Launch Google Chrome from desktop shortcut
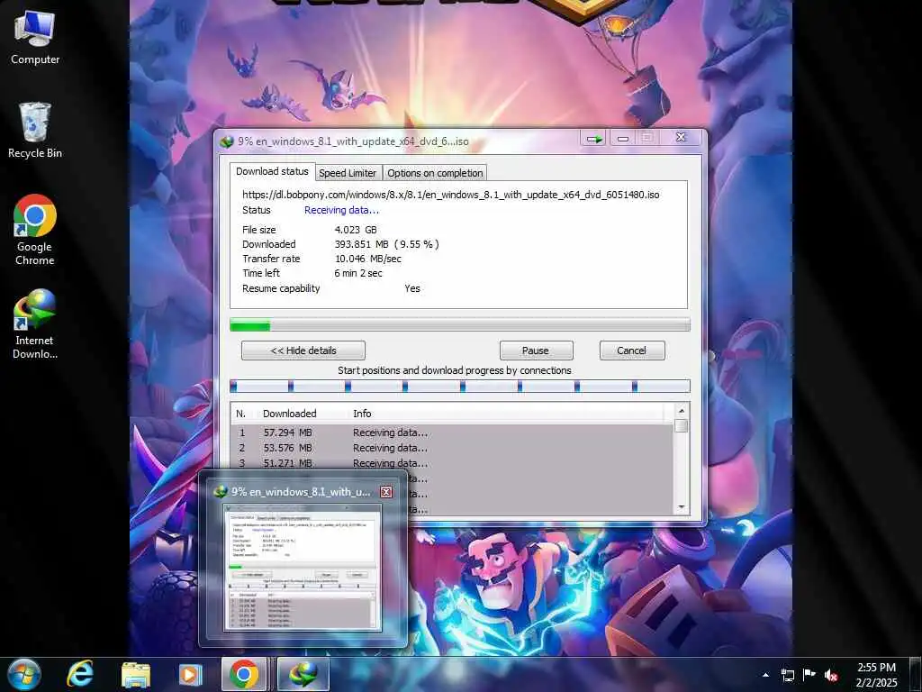Screen dimensions: 922x692 pos(35,230)
